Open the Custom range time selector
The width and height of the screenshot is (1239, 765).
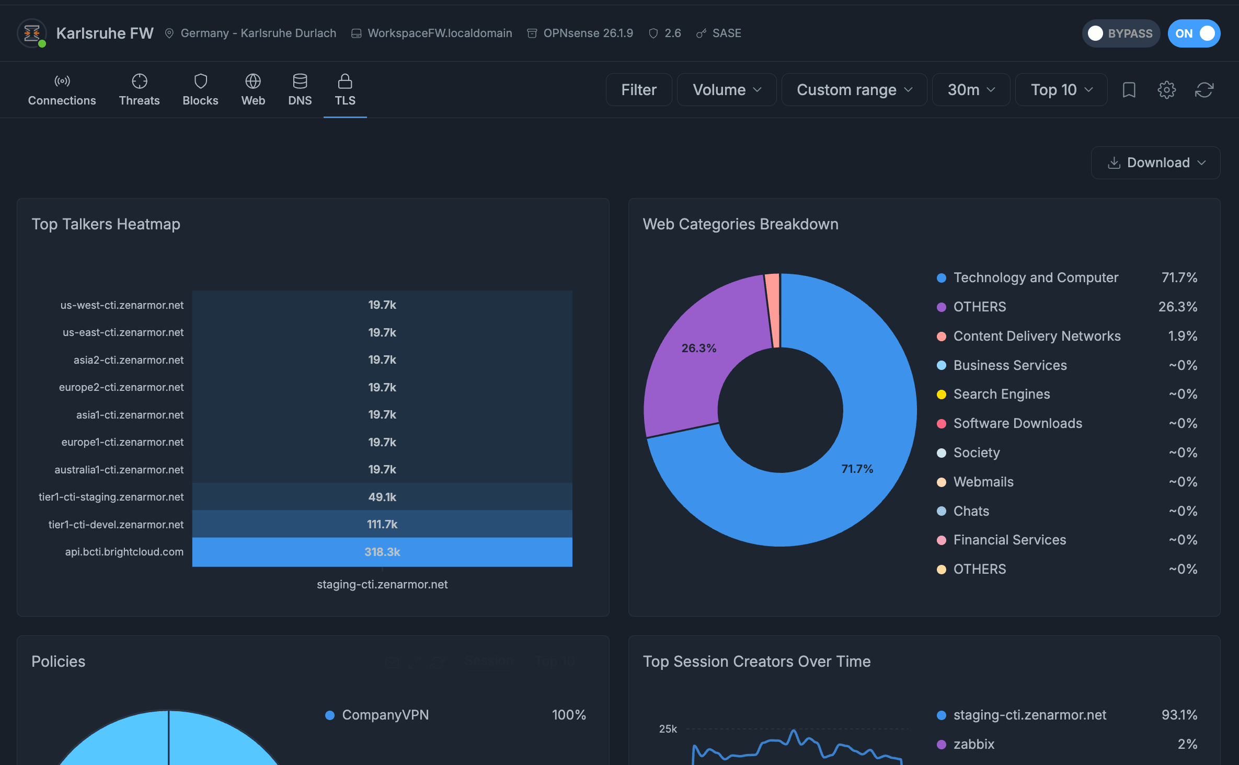coord(854,90)
